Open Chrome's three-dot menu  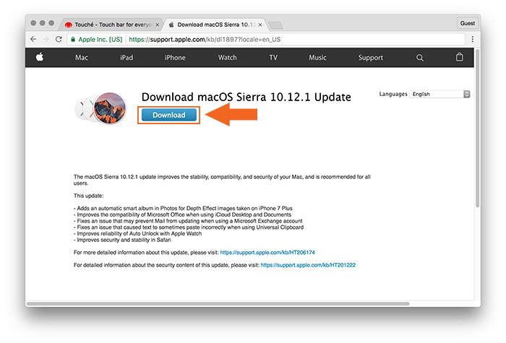[x=473, y=39]
